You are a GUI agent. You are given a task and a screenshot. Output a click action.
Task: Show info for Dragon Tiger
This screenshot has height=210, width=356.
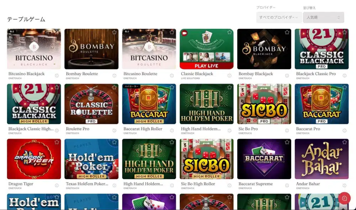[57, 185]
